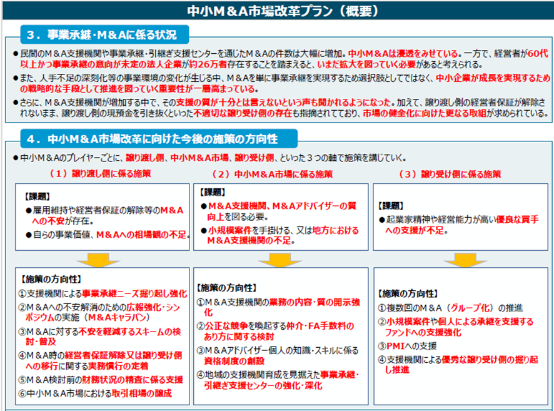Click the yellow down arrow in the middle column

276,259
